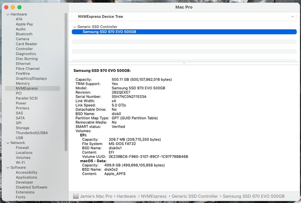This screenshot has width=301, height=203.
Task: Open USB in sidebar
Action: click(19, 138)
